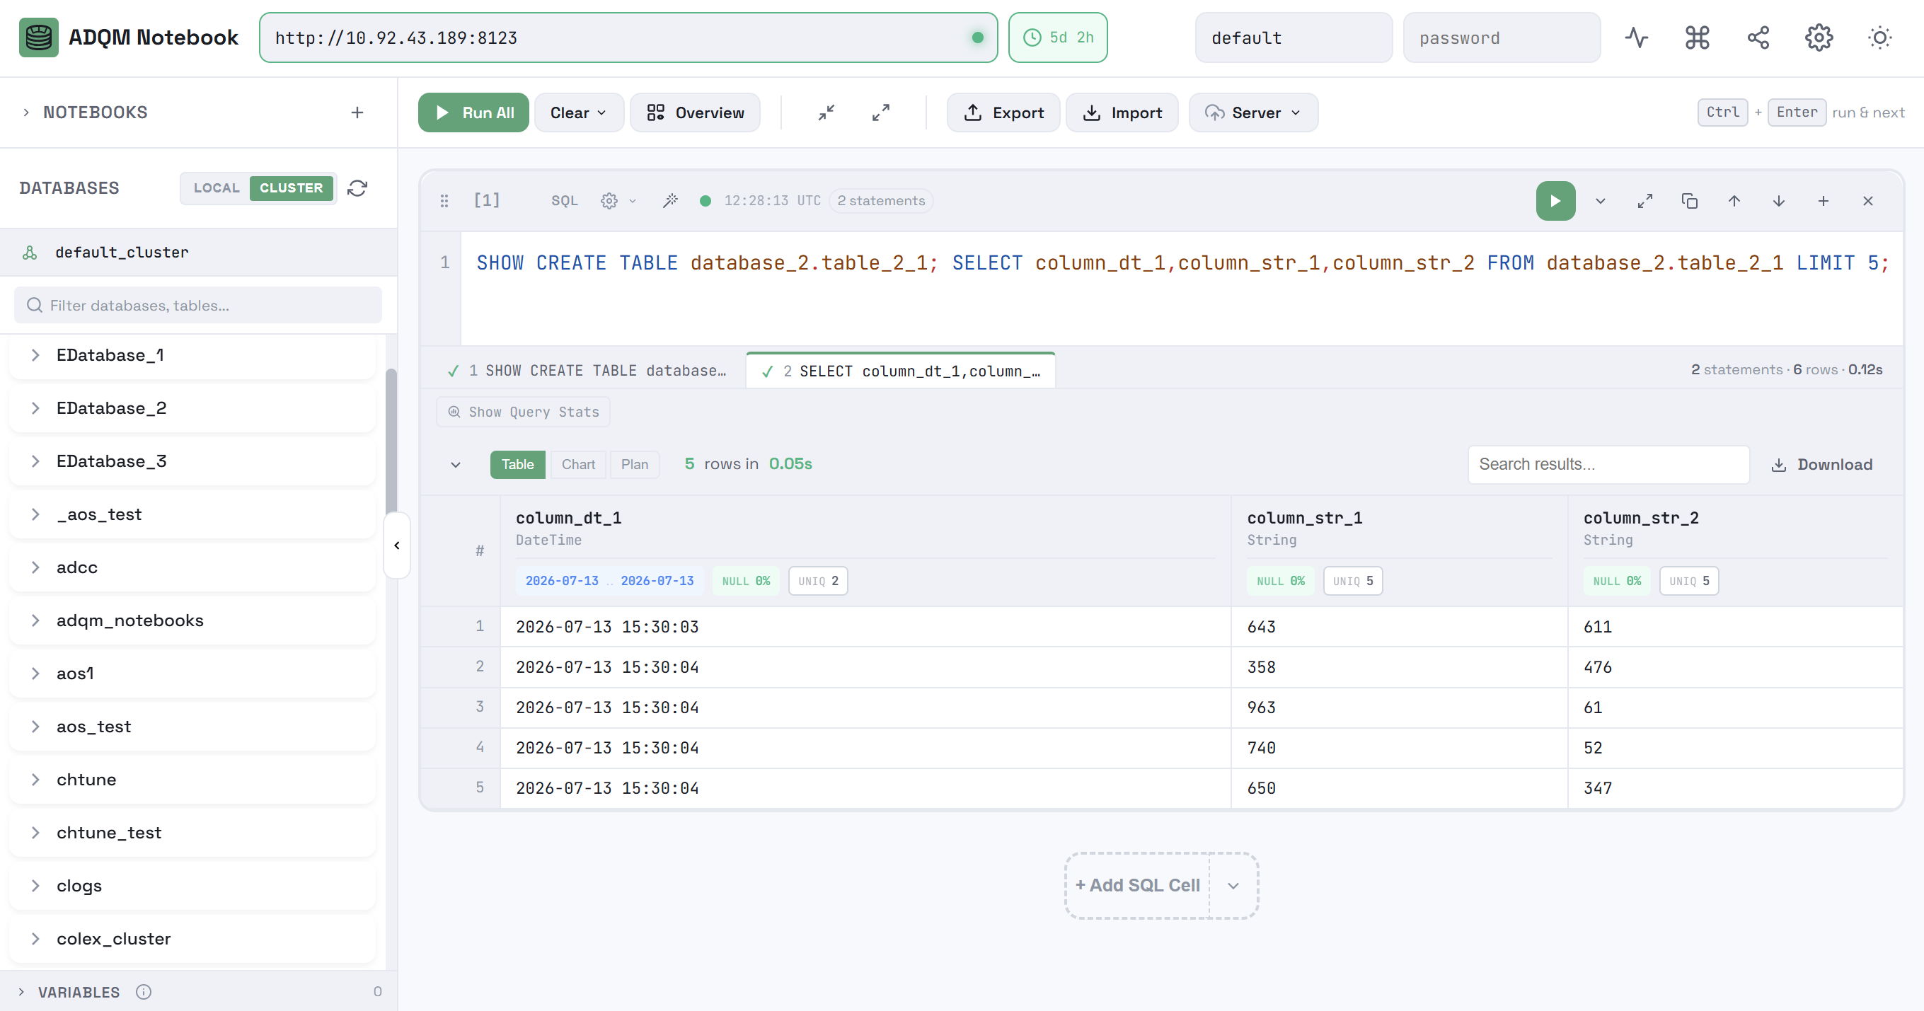Open Add SQL Cell type dropdown
The width and height of the screenshot is (1924, 1011).
1233,886
